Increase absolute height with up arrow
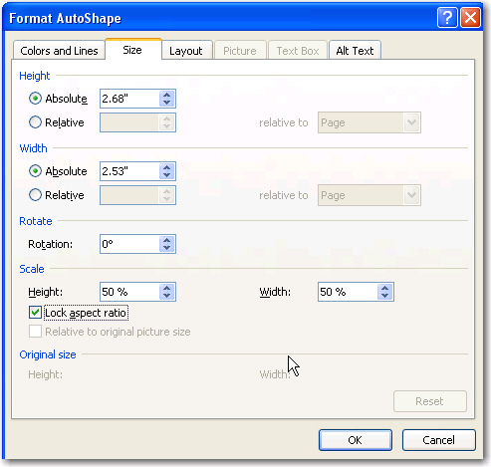 click(166, 95)
